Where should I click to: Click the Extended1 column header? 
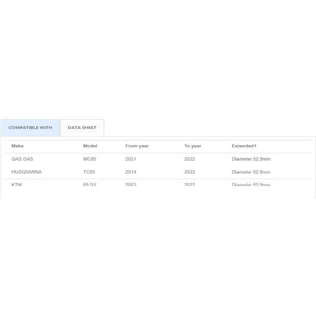click(244, 146)
